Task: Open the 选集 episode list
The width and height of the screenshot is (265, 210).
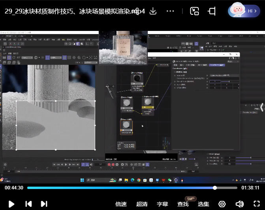Action: (x=203, y=204)
